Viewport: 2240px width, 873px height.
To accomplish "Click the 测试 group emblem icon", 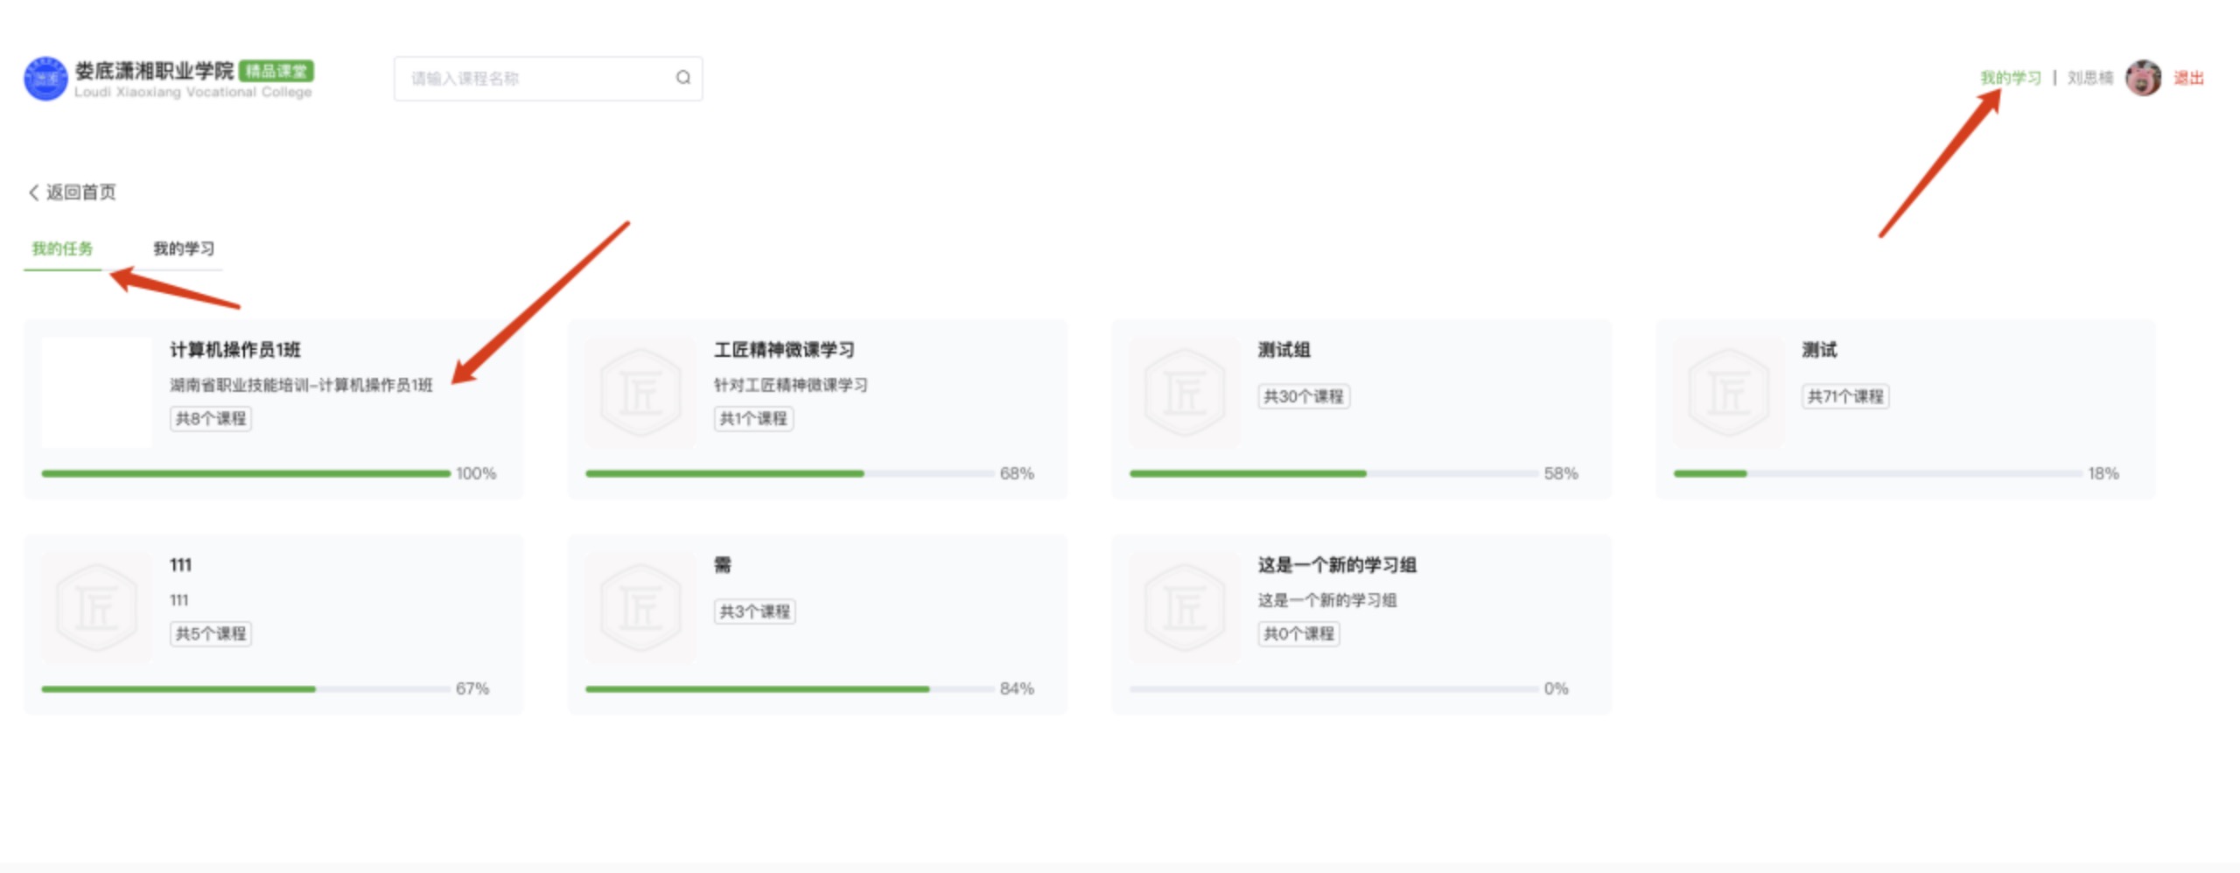I will [x=1728, y=392].
